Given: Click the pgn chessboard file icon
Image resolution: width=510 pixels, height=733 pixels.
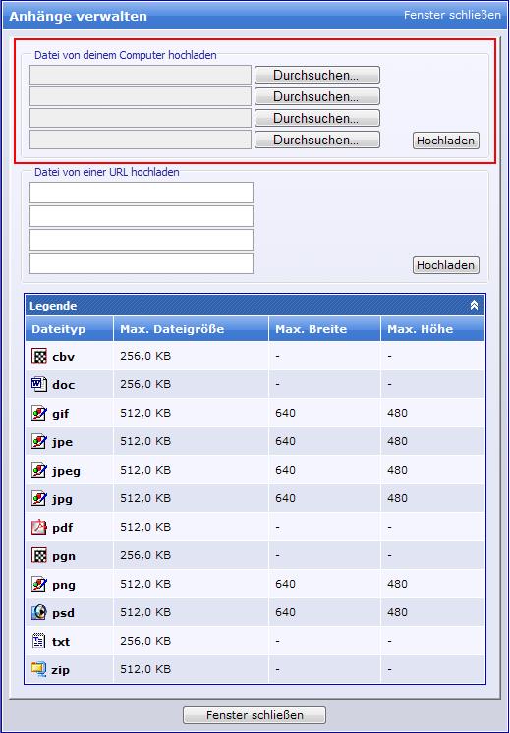Looking at the screenshot, I should [x=39, y=556].
